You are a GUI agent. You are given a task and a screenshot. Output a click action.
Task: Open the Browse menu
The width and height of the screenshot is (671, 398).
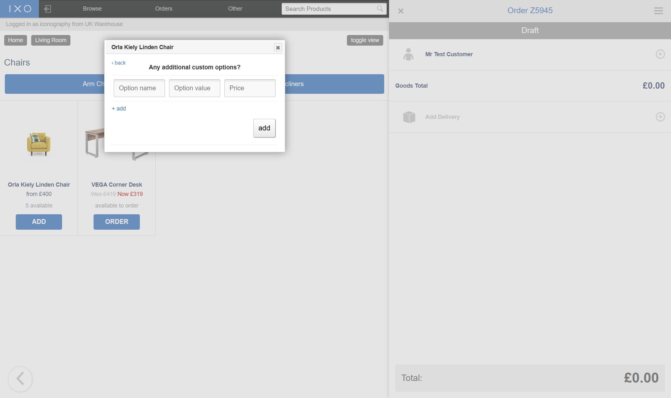[x=92, y=9]
